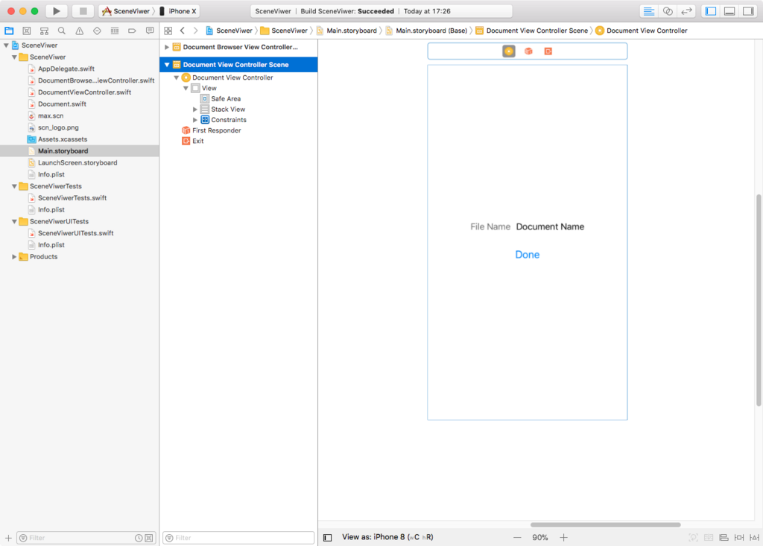Select the First Responder cube in scene dock
763x546 pixels.
(x=528, y=51)
